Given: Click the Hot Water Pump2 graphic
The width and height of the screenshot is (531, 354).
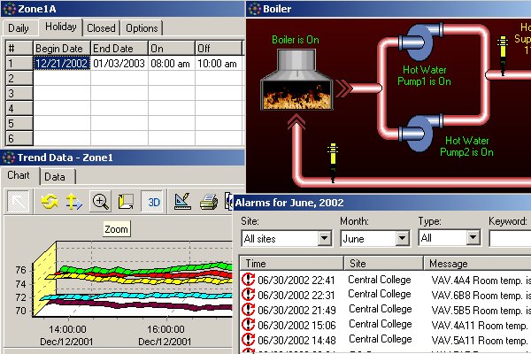Looking at the screenshot, I should pyautogui.click(x=421, y=133).
